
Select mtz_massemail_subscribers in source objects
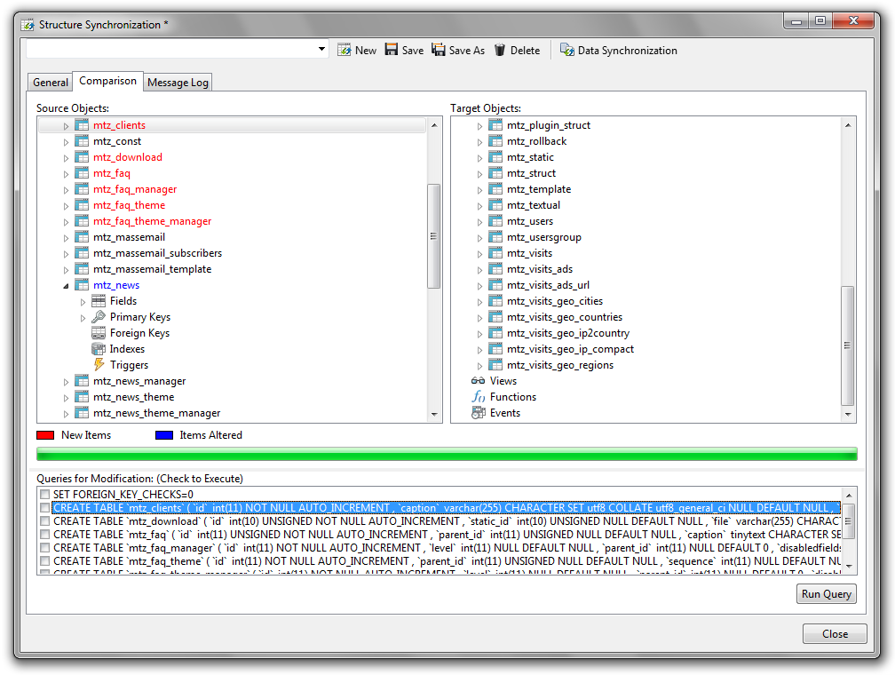click(157, 253)
